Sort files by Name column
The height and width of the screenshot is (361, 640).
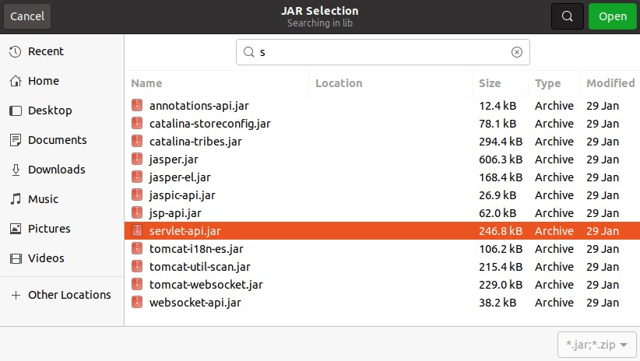pyautogui.click(x=146, y=83)
